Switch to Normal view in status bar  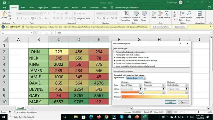(169, 112)
